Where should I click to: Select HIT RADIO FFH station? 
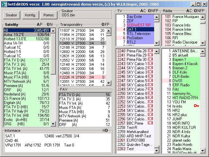181,98
